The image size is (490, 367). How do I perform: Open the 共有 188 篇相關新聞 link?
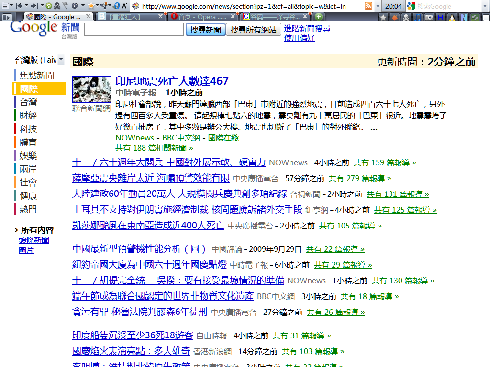click(x=154, y=148)
